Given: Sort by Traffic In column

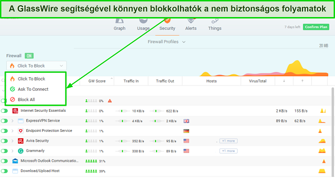Looking at the screenshot, I should [131, 81].
